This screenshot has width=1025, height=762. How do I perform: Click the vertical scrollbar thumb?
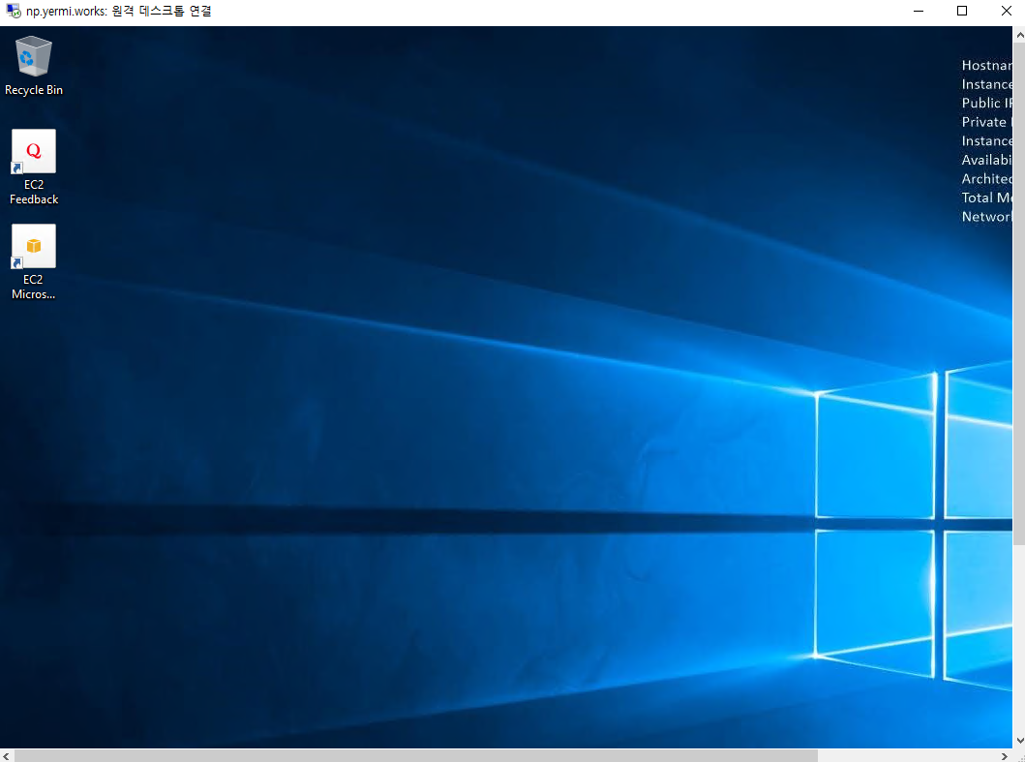(1019, 293)
